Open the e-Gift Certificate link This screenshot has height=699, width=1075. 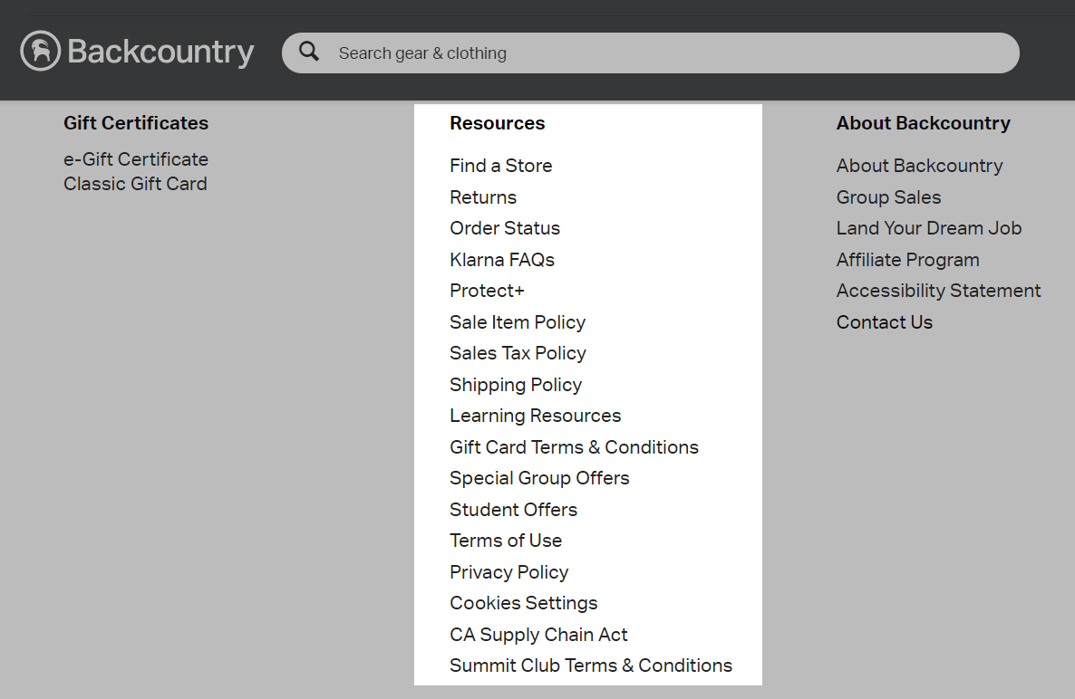pyautogui.click(x=136, y=158)
